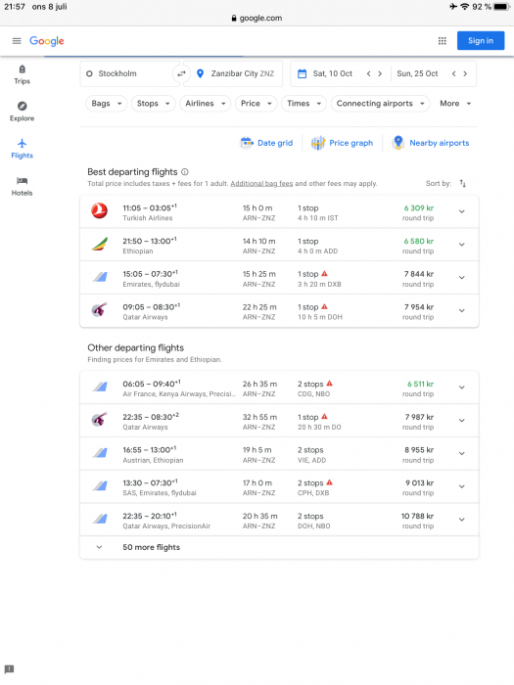Expand Ethiopian 6 580 kr flight details

pos(461,245)
